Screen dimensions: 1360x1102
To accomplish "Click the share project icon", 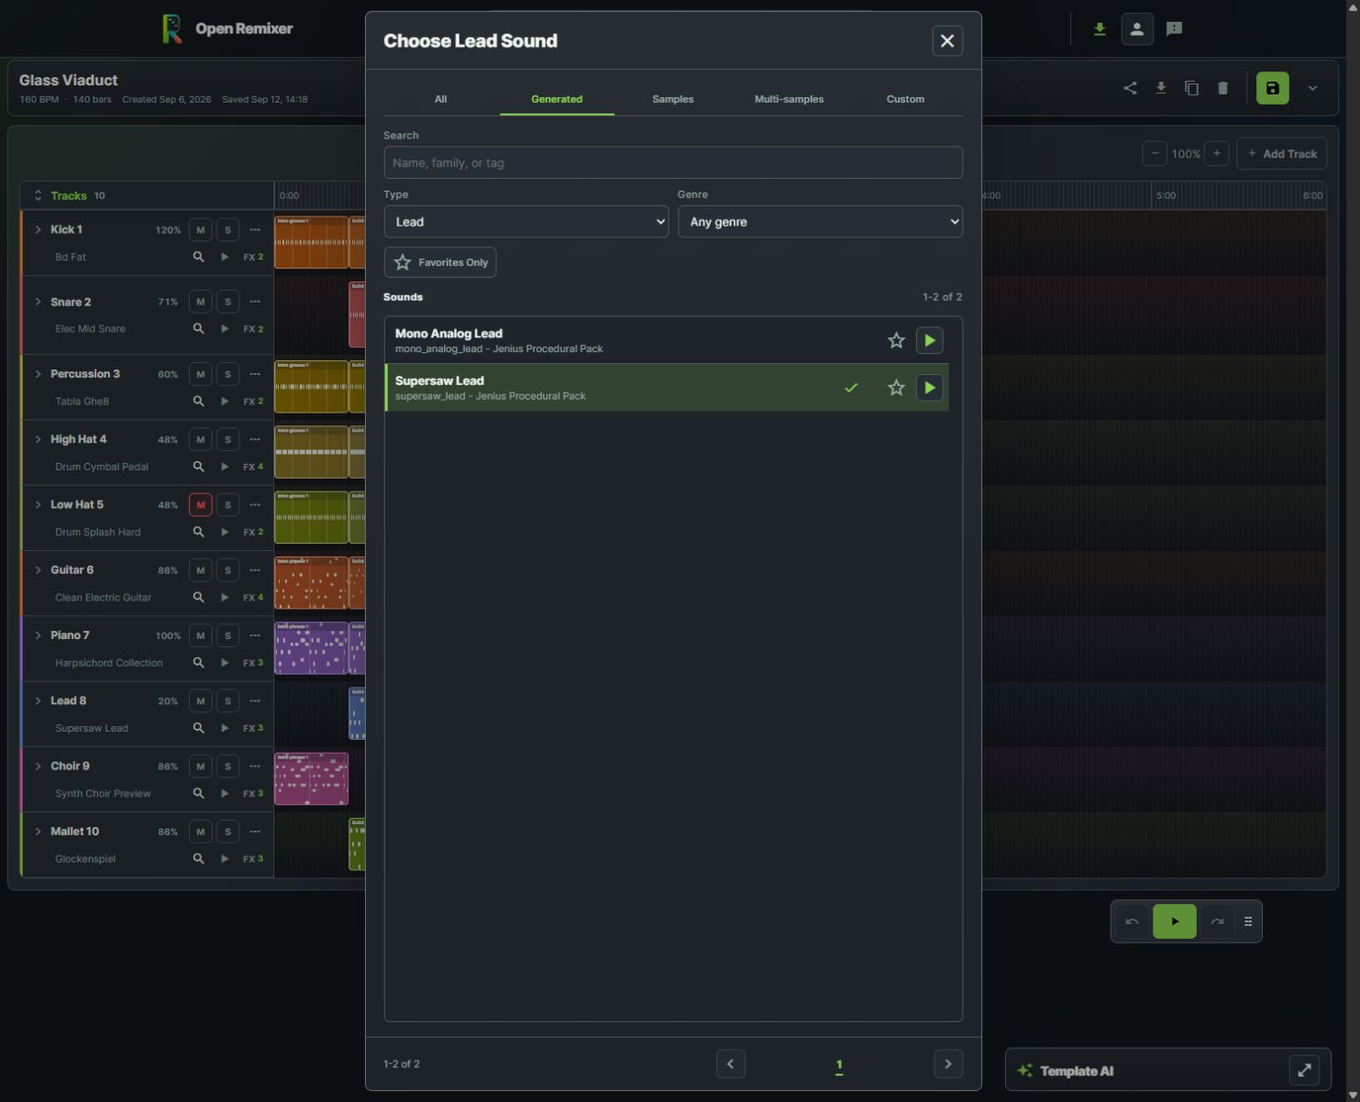I will (1130, 88).
